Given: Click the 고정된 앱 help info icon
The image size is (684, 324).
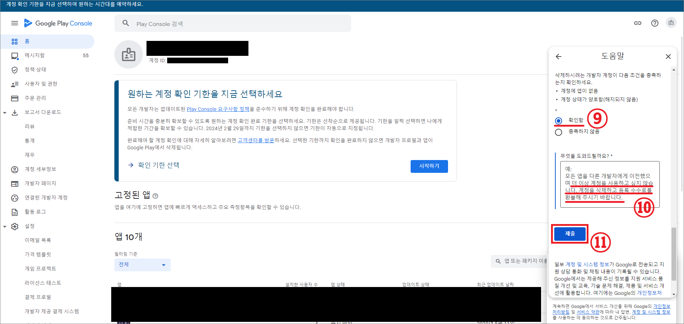Looking at the screenshot, I should (x=155, y=196).
